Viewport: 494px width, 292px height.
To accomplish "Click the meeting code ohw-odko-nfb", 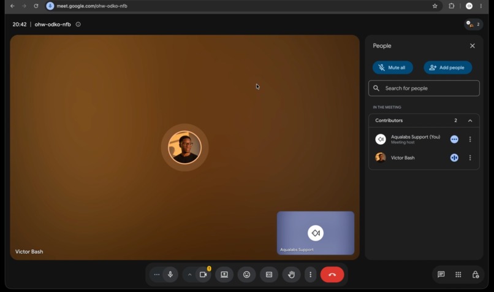I will (x=53, y=25).
